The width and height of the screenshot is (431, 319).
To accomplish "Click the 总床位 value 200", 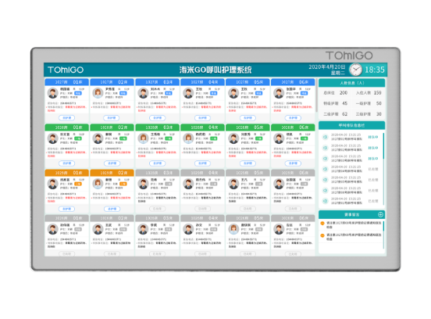I will pyautogui.click(x=344, y=93).
